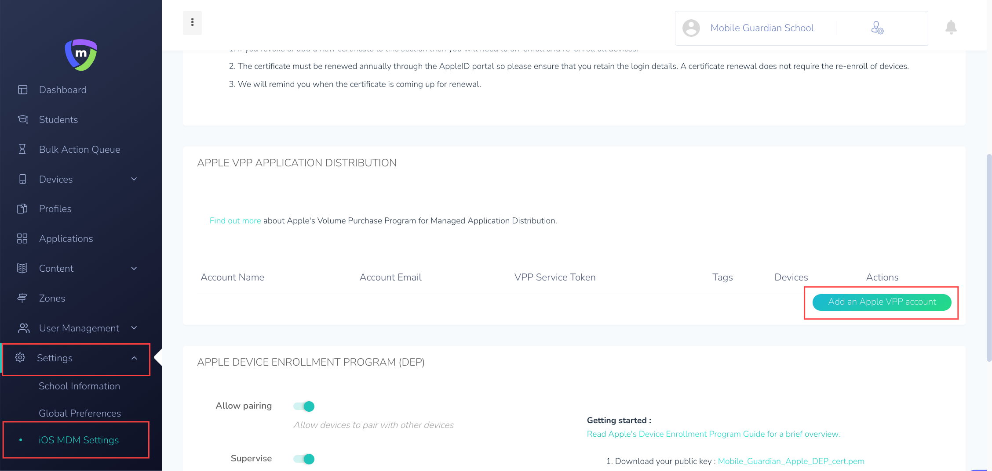This screenshot has width=992, height=471.
Task: Click the Devices phone icon
Action: pos(22,179)
